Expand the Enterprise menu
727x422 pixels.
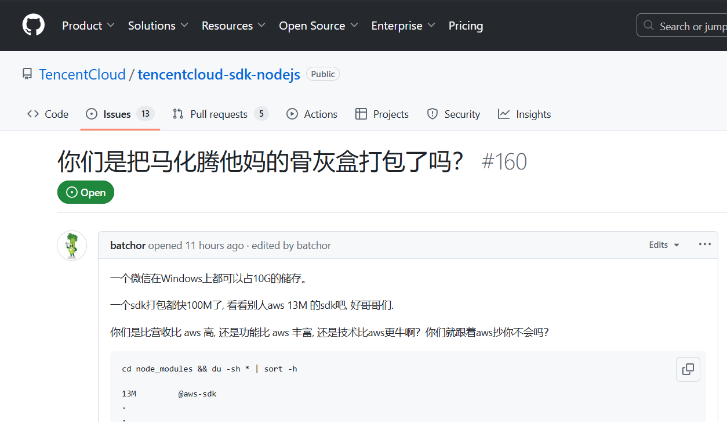[x=404, y=26]
